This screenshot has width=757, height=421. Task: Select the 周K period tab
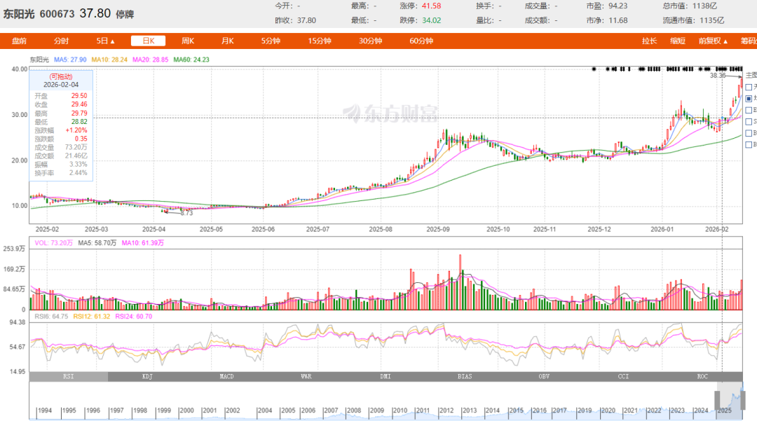pos(188,41)
